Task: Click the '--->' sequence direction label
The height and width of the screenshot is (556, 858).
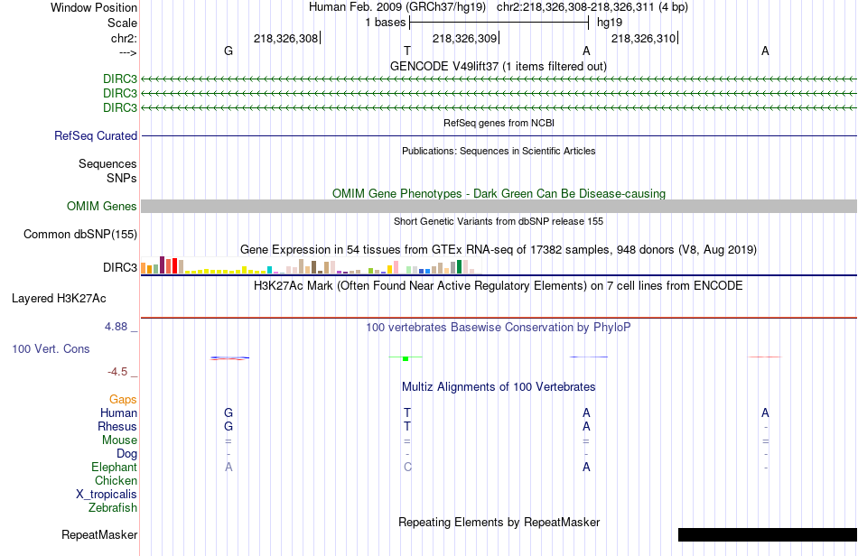Action: (x=128, y=52)
